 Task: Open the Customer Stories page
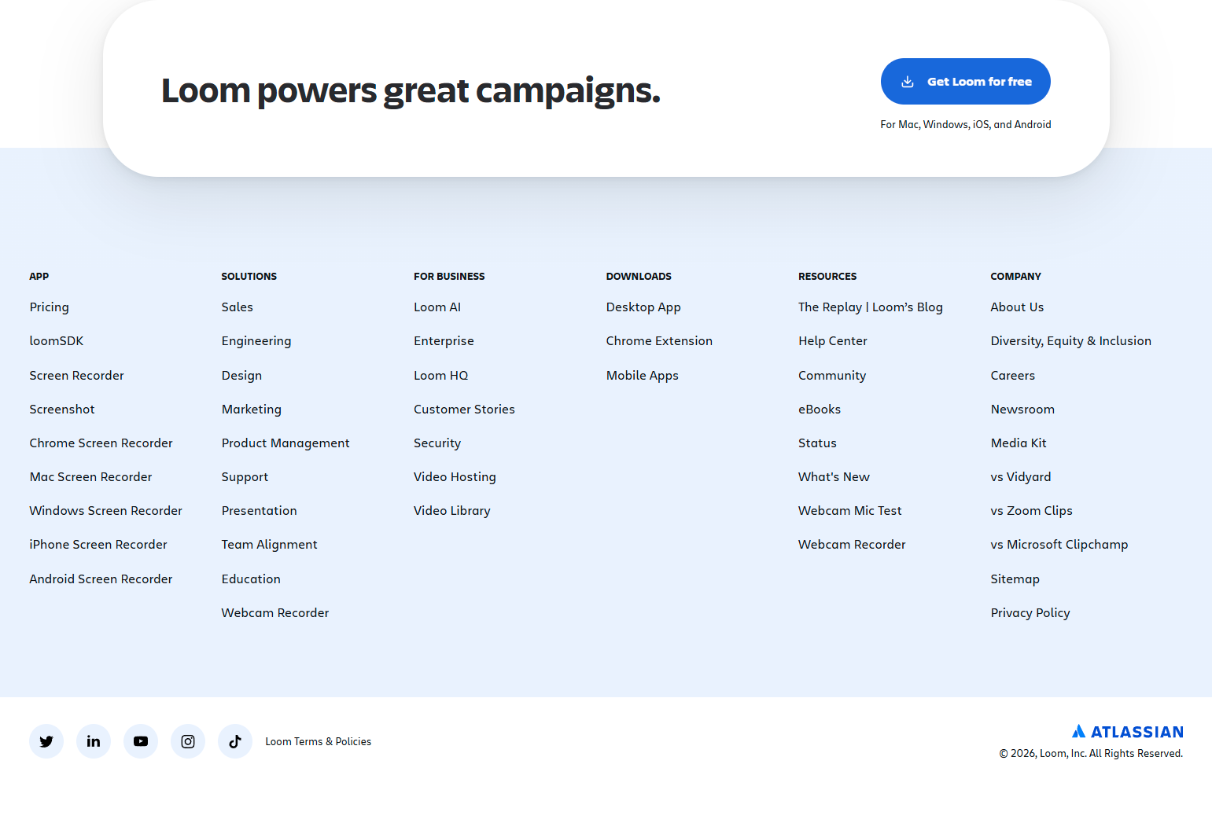pos(464,409)
